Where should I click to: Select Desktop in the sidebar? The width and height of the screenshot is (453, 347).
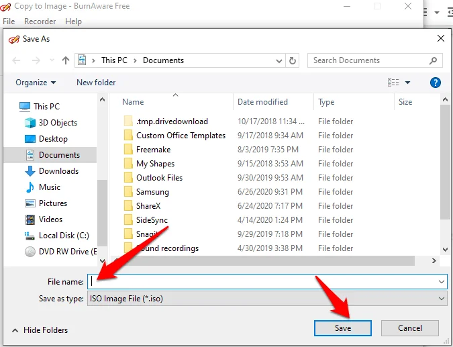click(53, 139)
